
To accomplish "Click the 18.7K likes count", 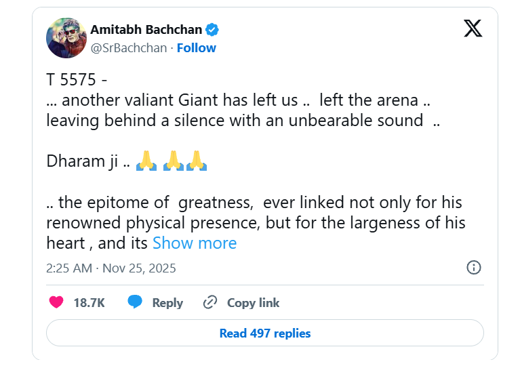I will (x=89, y=303).
